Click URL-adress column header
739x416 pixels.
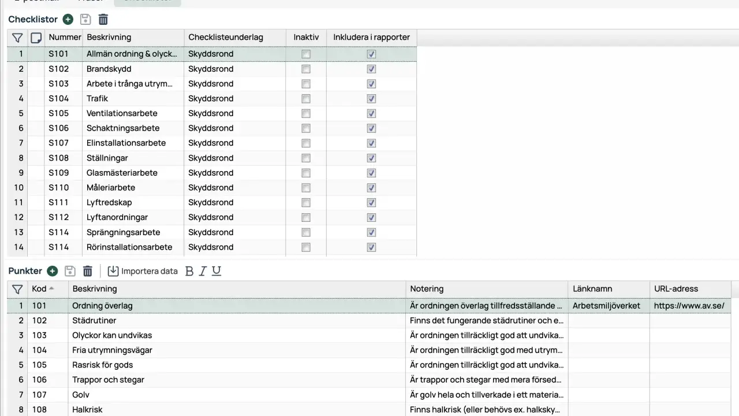[x=690, y=289]
